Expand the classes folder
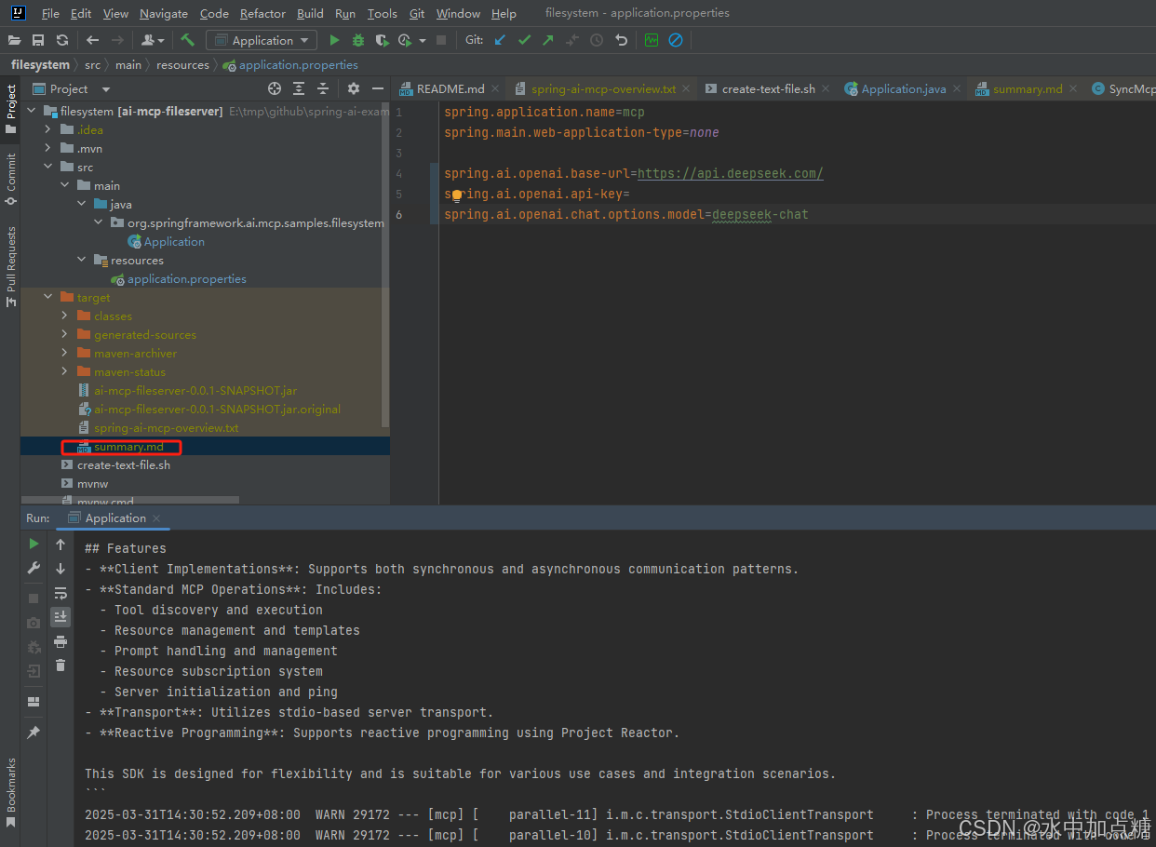This screenshot has width=1156, height=847. (65, 316)
